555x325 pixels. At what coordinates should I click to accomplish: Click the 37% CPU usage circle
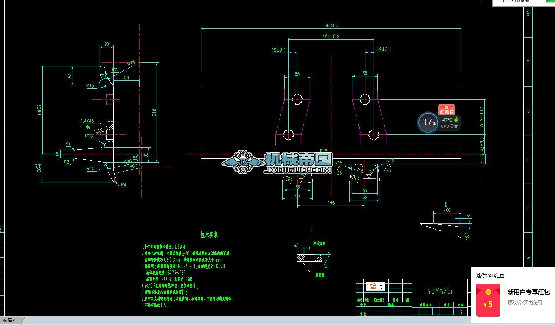429,122
